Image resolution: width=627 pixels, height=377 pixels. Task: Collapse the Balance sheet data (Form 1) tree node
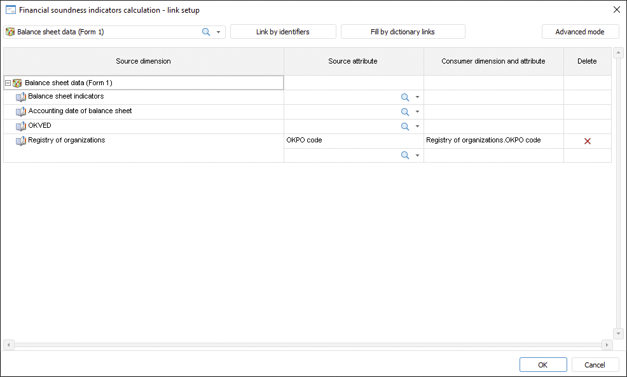coord(8,83)
